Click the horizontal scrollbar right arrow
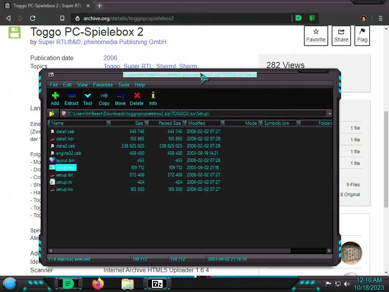 click(x=329, y=251)
